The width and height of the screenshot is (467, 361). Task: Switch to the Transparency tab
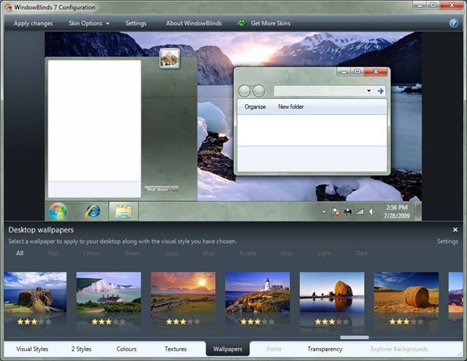[325, 349]
